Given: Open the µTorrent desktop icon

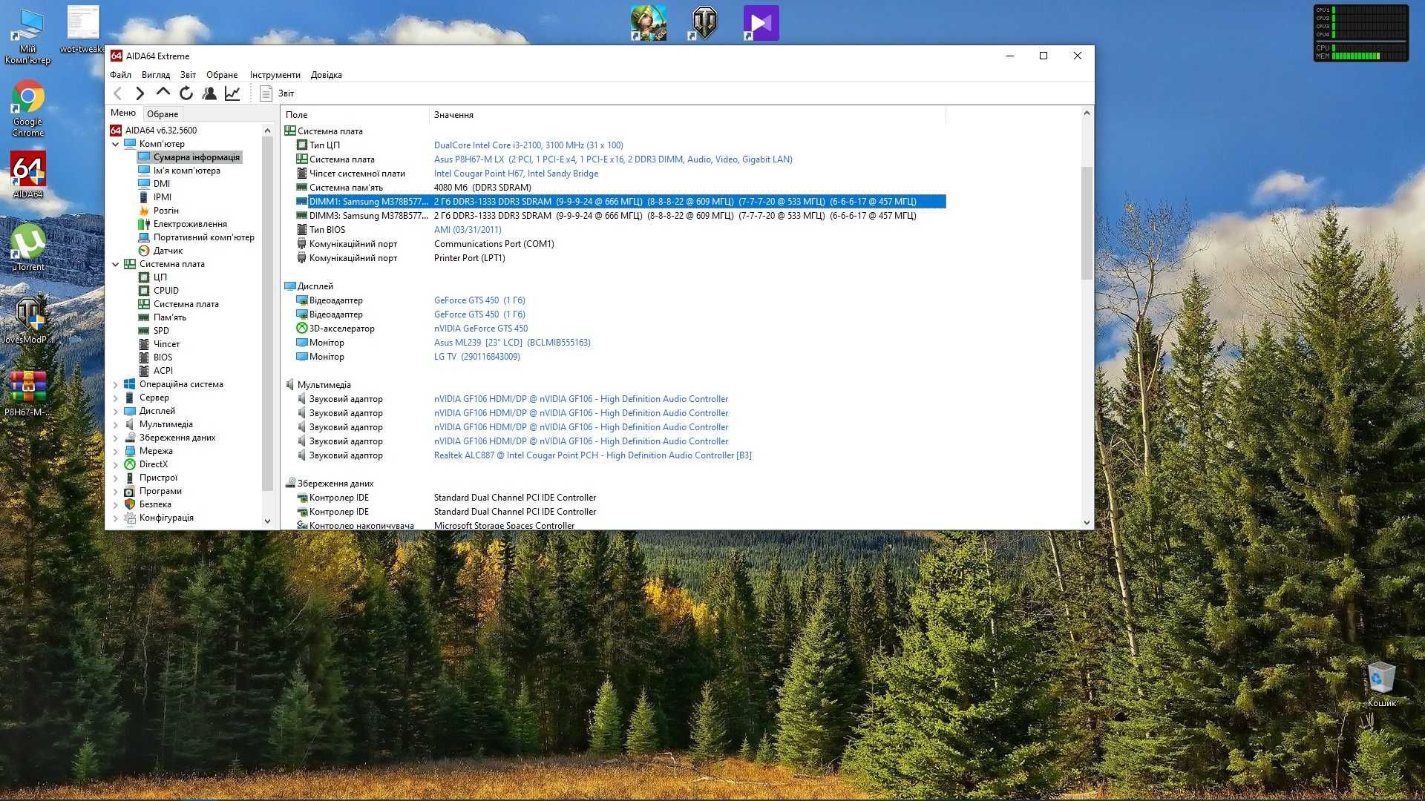Looking at the screenshot, I should pos(28,248).
